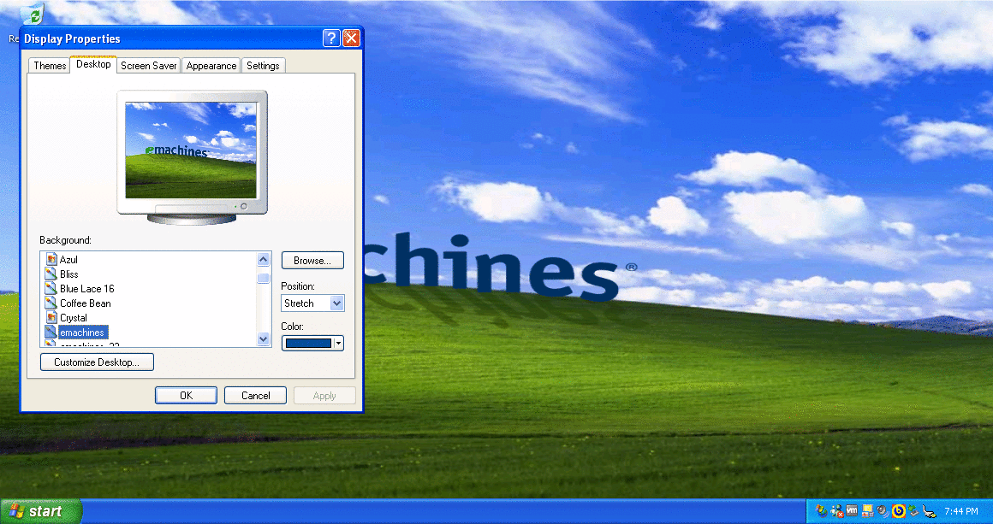Click the Crystal wallpaper file icon
Viewport: 993px width, 524px height.
(x=51, y=317)
